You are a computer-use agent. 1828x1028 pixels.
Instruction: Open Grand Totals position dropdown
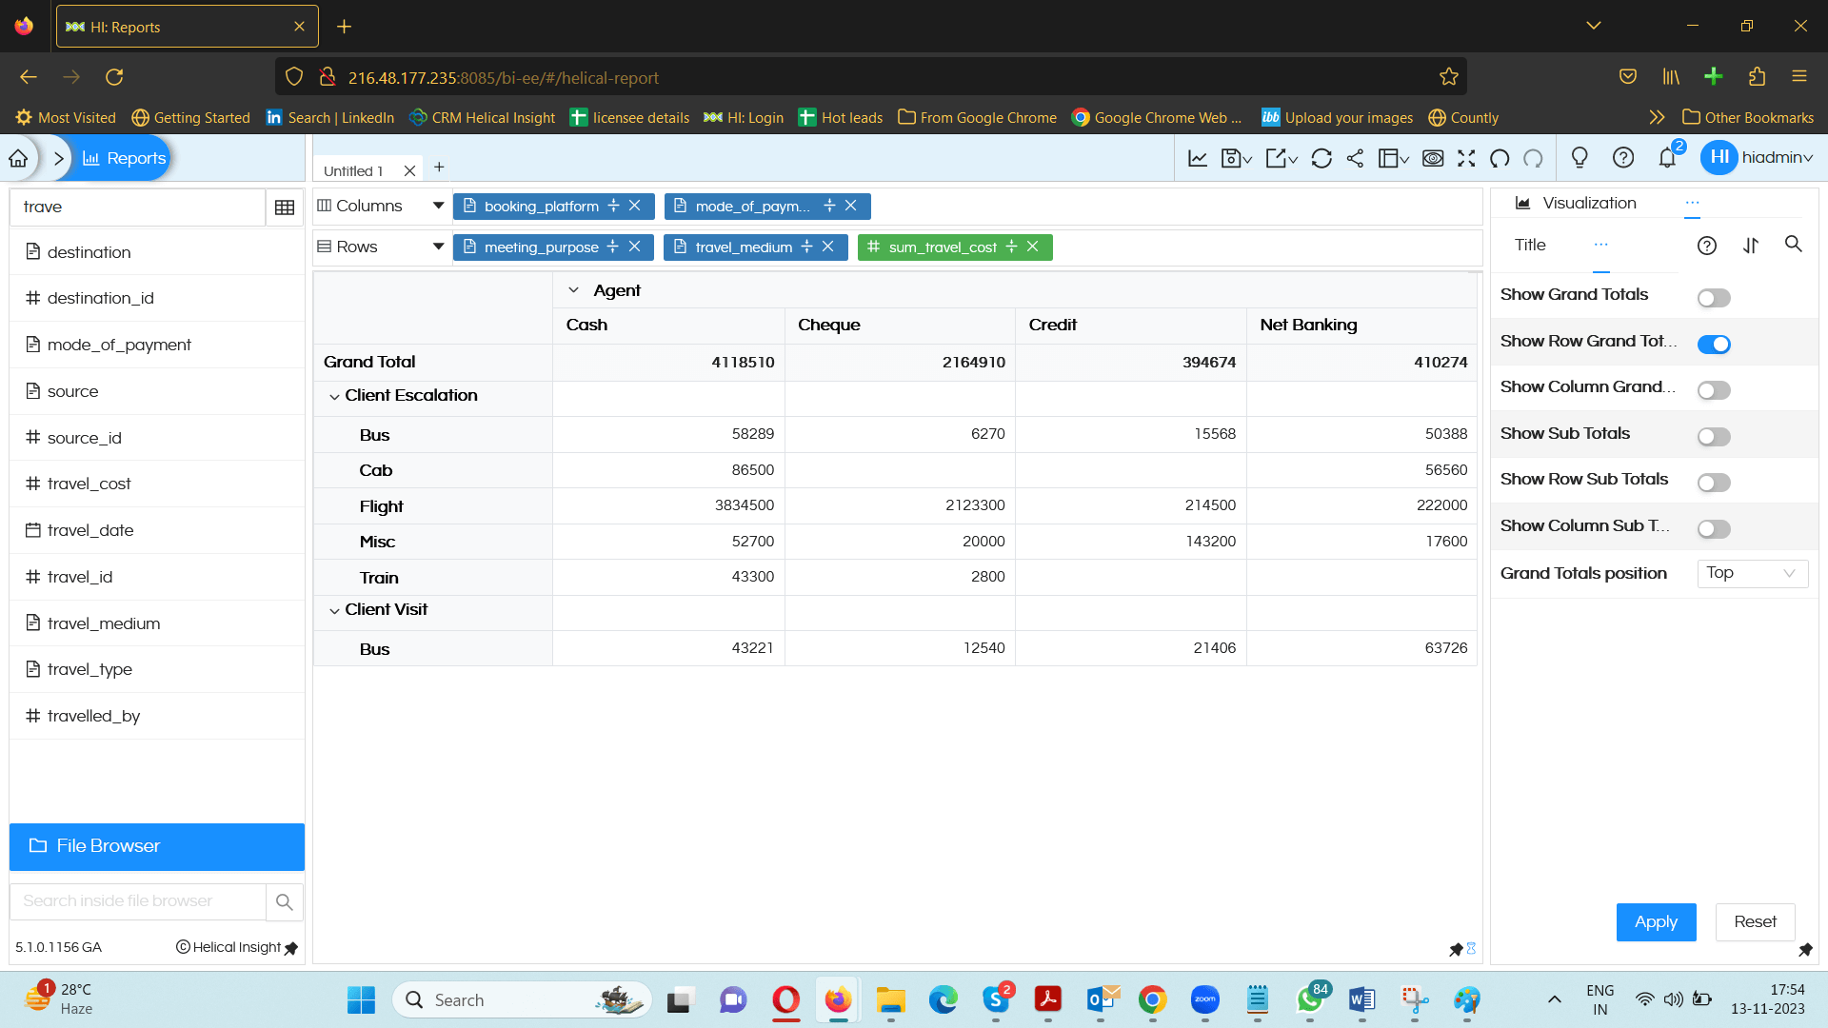pos(1752,573)
